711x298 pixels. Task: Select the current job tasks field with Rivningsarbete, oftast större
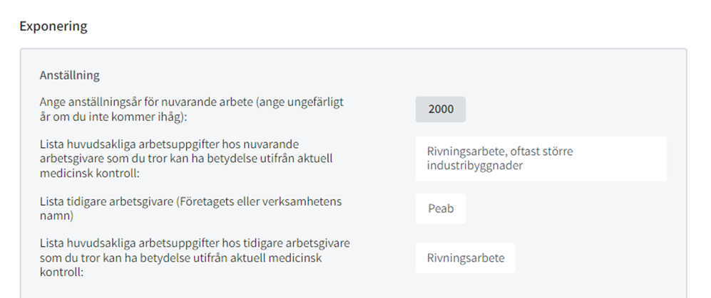(x=541, y=159)
